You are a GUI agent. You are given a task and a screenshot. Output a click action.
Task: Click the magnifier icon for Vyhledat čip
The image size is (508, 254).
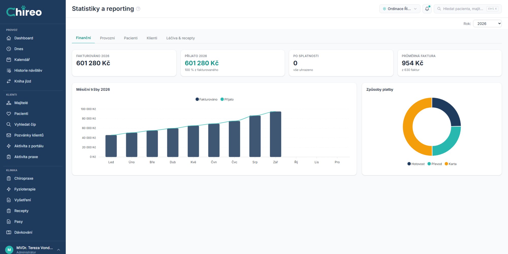click(x=9, y=124)
